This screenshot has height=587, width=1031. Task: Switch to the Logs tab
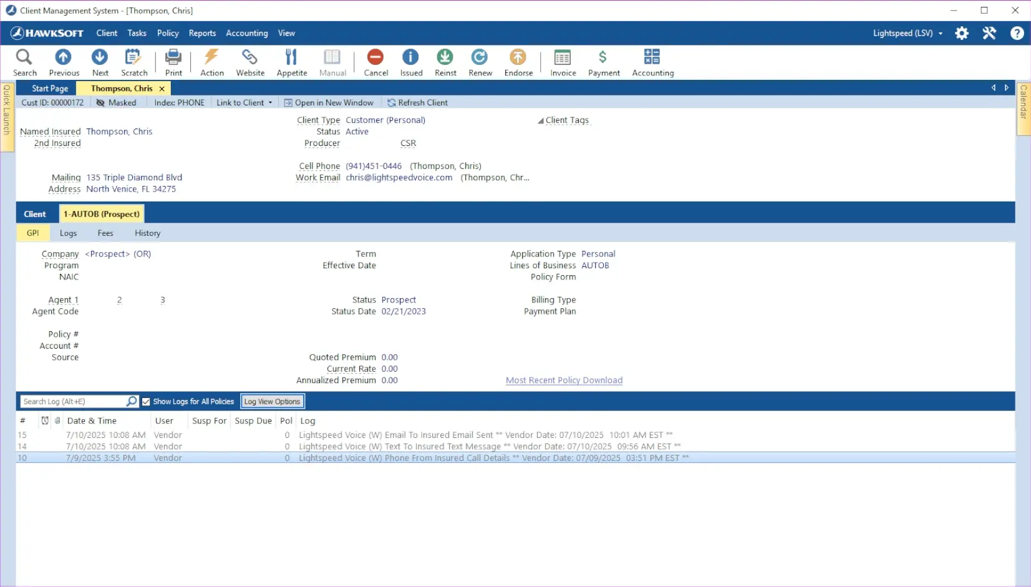(x=68, y=233)
